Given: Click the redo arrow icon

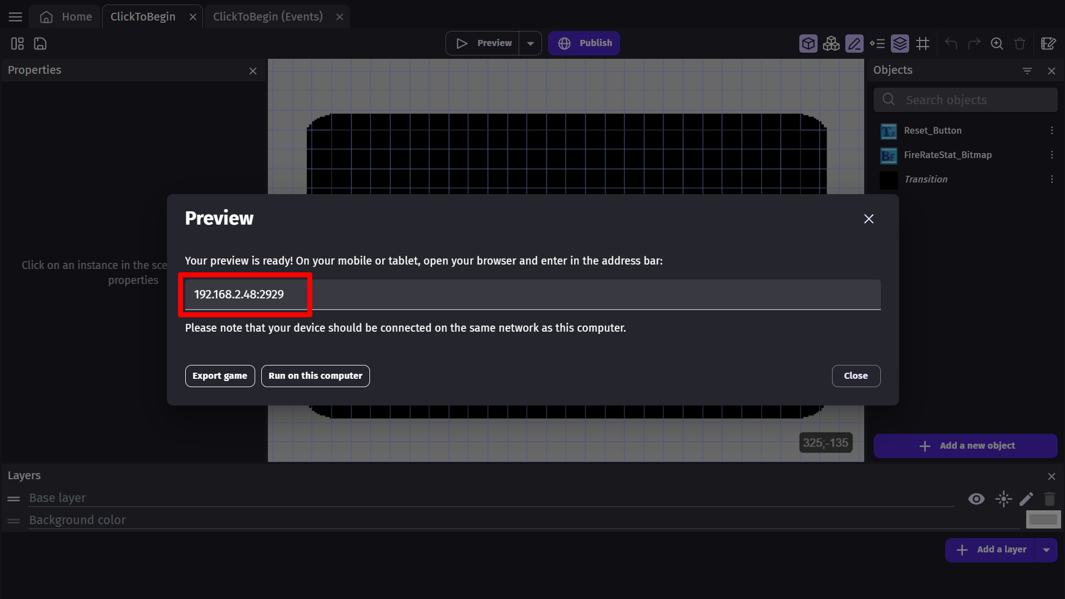Looking at the screenshot, I should [974, 42].
